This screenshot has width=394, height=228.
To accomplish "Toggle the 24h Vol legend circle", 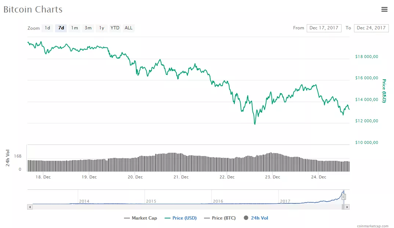I will [246, 218].
